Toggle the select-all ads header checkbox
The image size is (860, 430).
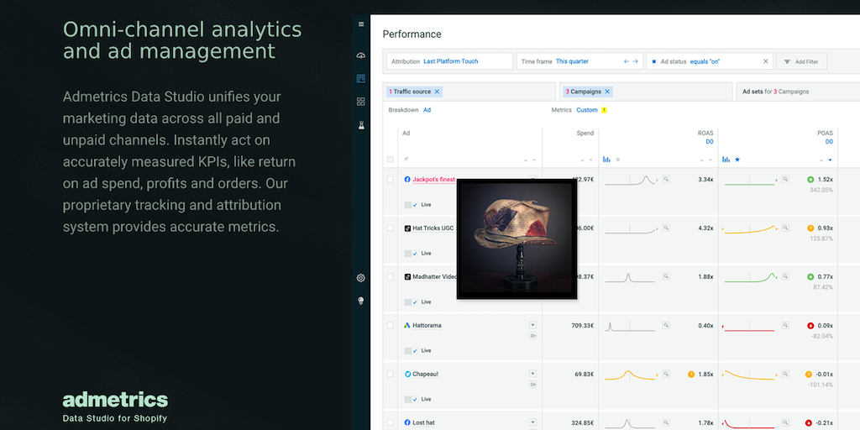[x=390, y=160]
